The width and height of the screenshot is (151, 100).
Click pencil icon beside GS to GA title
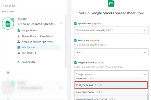click(x=3, y=6)
